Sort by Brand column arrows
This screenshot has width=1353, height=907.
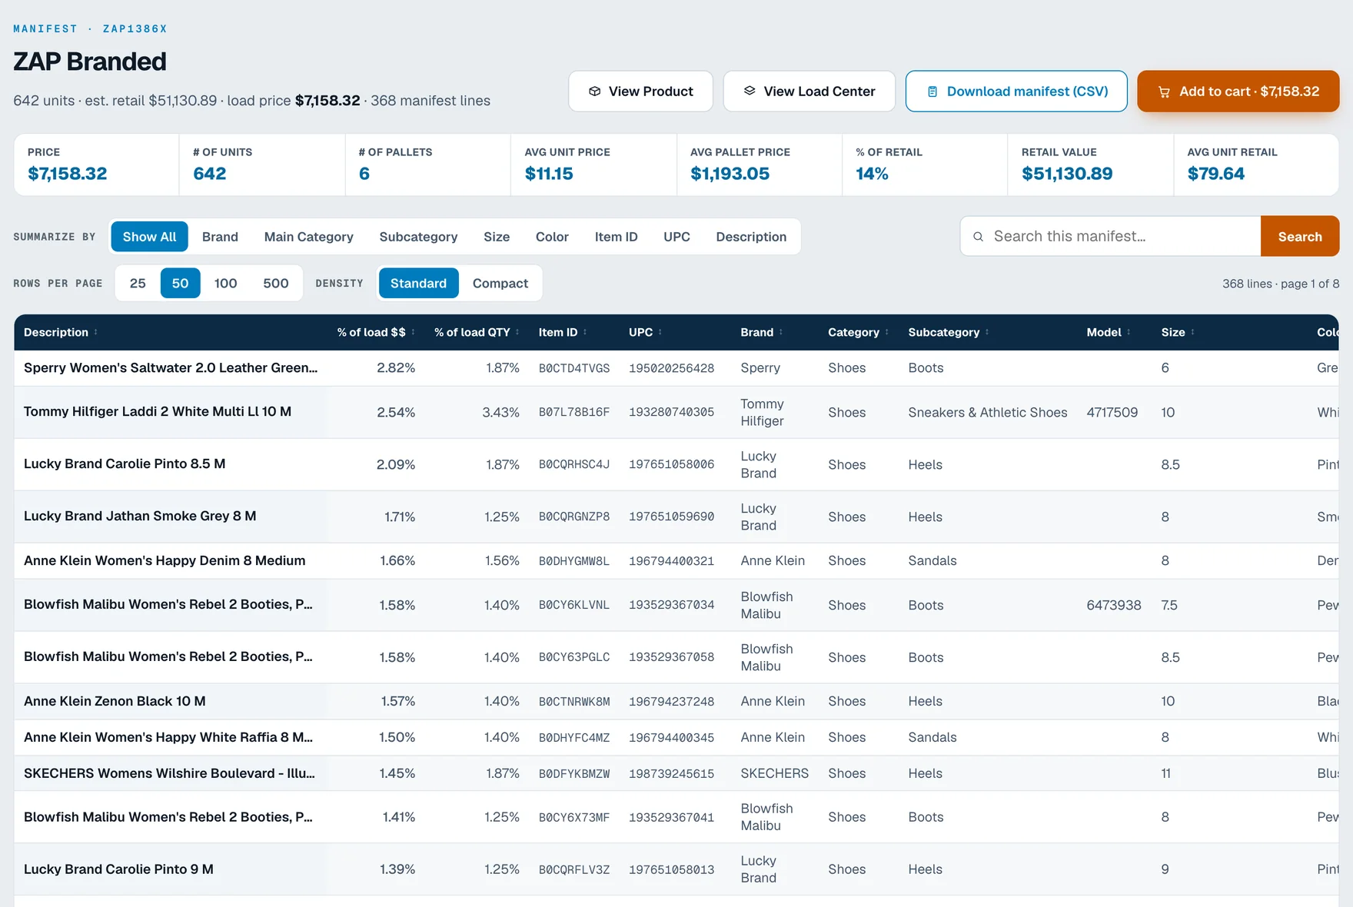(781, 332)
